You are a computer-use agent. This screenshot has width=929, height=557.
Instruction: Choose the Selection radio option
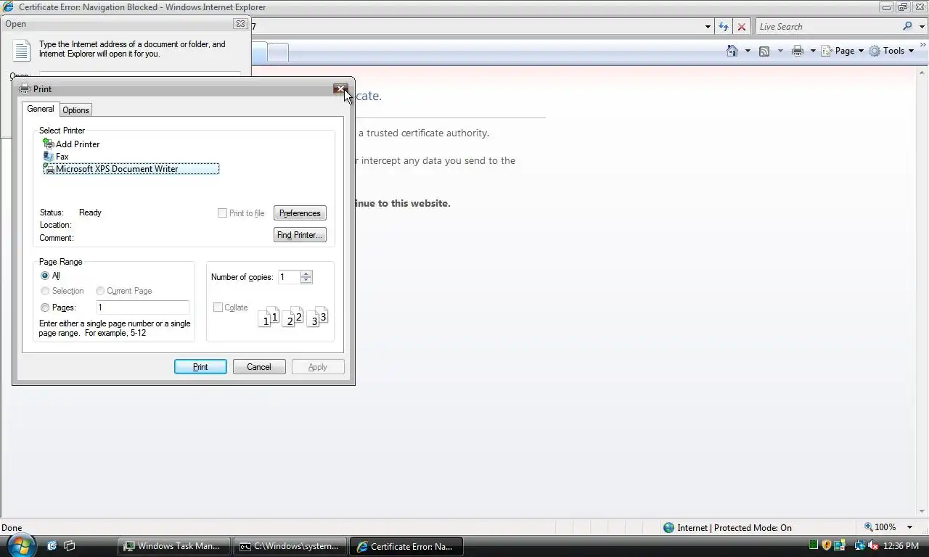coord(45,291)
